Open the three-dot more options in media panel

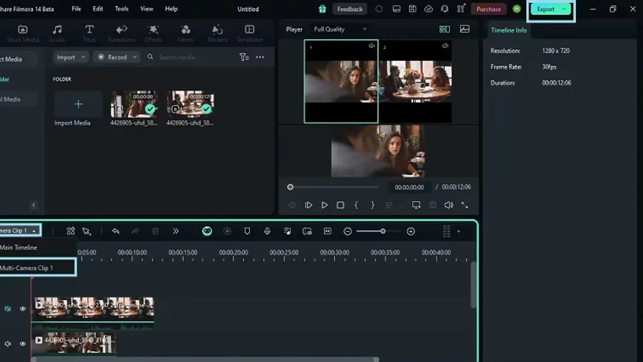tap(260, 57)
